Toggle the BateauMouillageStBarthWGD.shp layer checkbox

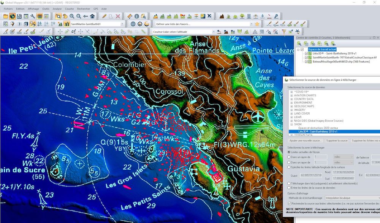click(306, 62)
